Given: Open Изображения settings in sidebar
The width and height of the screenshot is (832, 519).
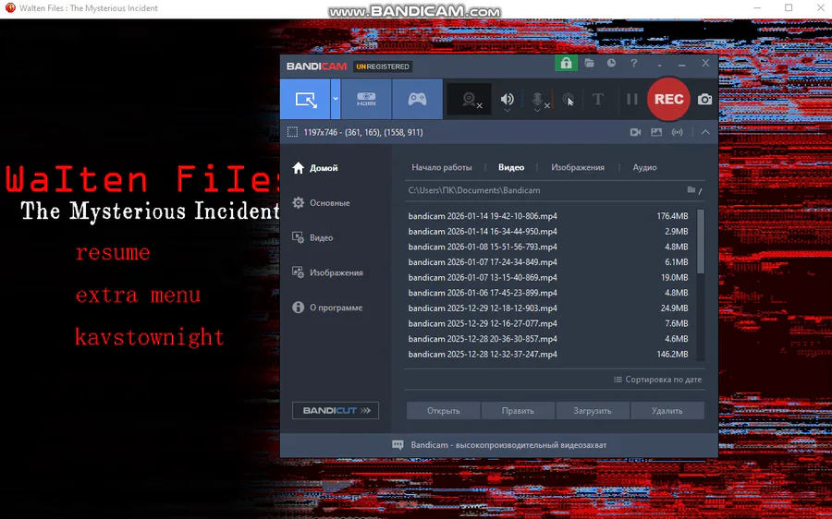Looking at the screenshot, I should [327, 273].
